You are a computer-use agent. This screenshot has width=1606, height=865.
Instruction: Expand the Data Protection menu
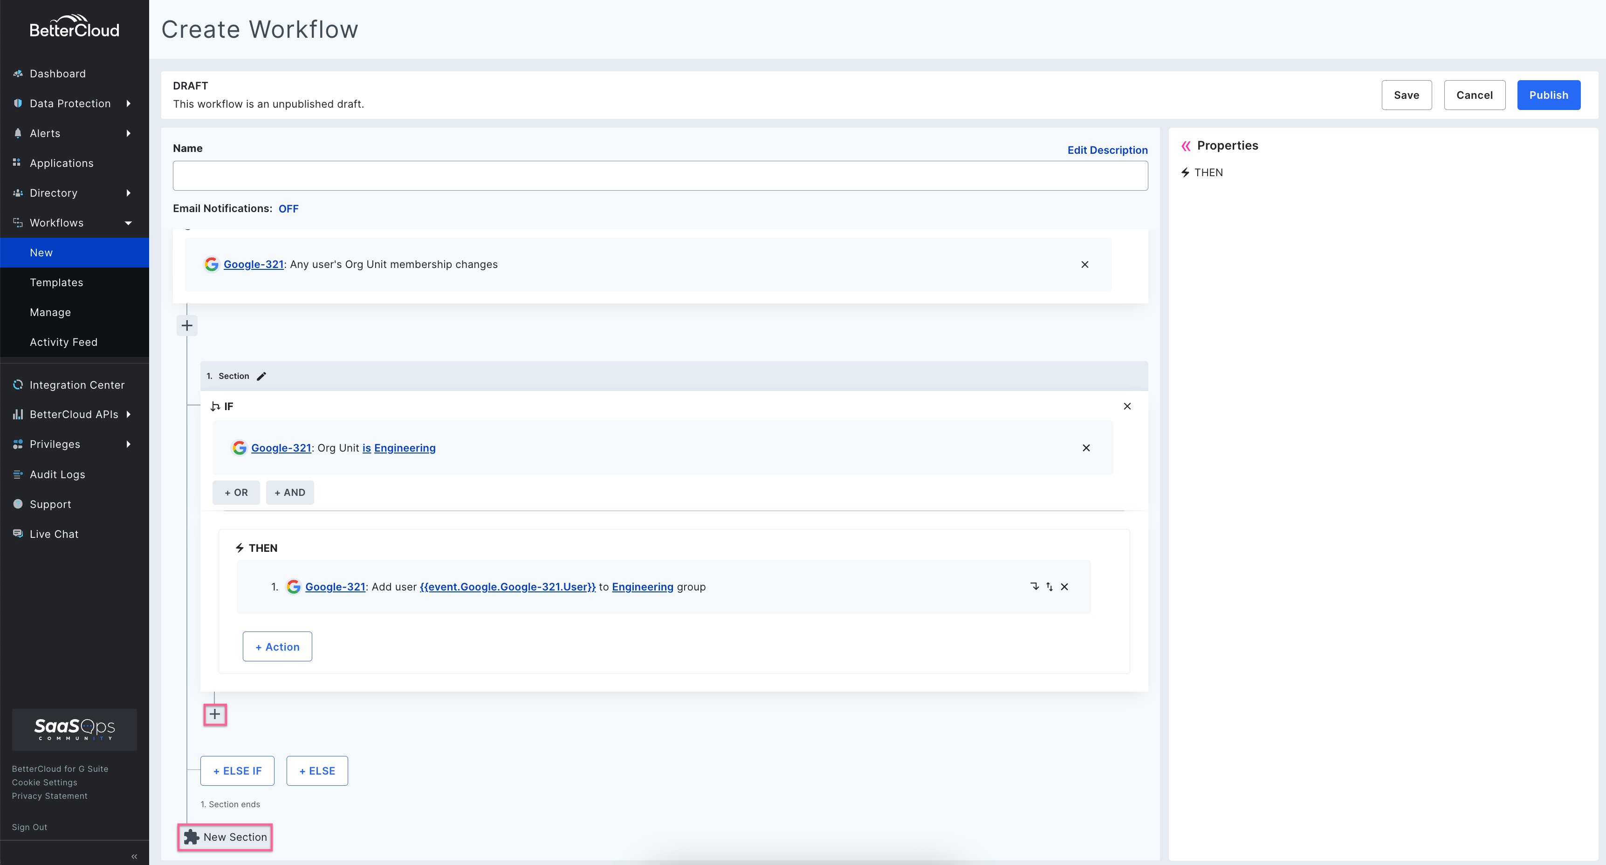[x=70, y=103]
